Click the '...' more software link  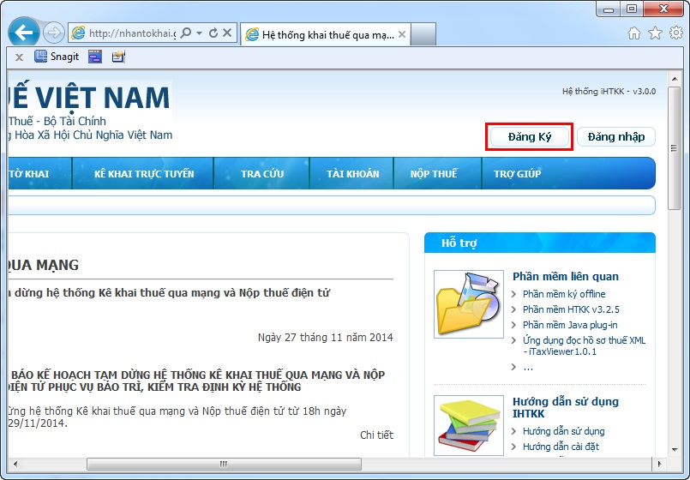528,367
